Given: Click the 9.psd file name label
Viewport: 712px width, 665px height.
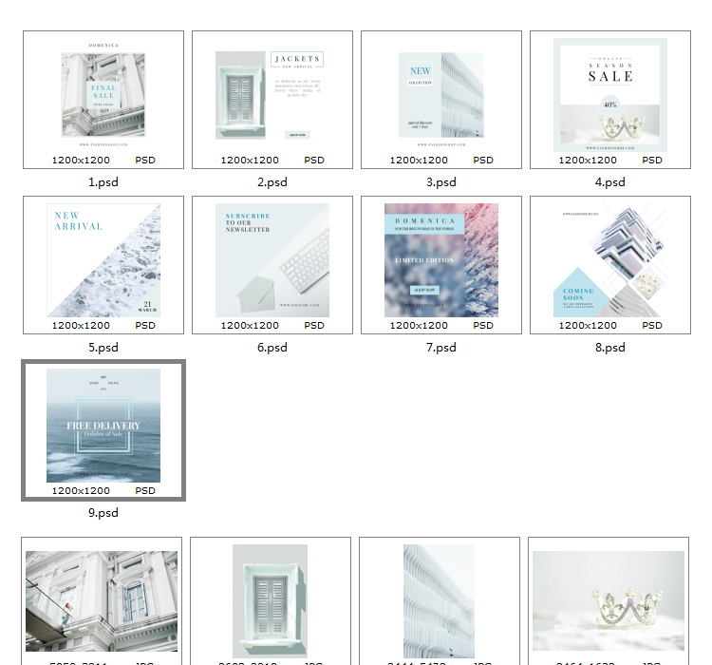Looking at the screenshot, I should [103, 513].
